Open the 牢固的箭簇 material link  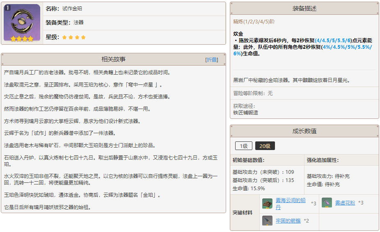[288, 221]
